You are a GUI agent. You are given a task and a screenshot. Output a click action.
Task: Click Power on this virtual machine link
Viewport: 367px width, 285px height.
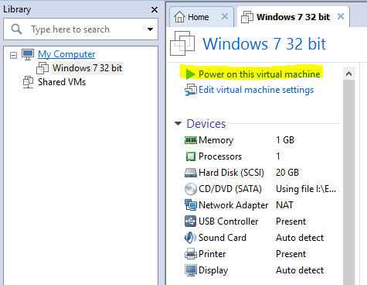coord(260,74)
